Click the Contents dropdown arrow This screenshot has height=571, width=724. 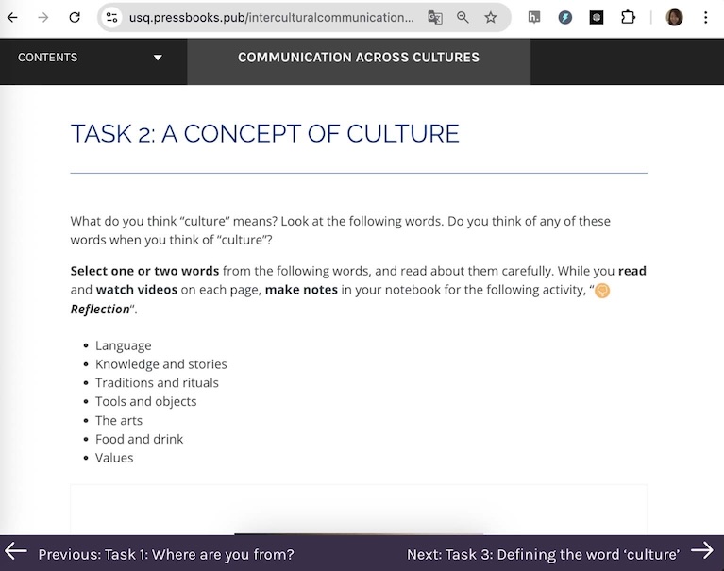point(158,58)
